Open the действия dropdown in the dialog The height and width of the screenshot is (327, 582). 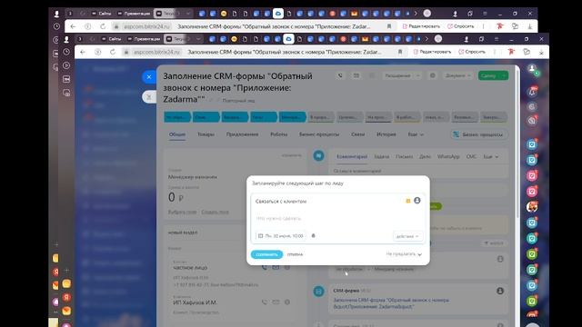click(x=407, y=236)
